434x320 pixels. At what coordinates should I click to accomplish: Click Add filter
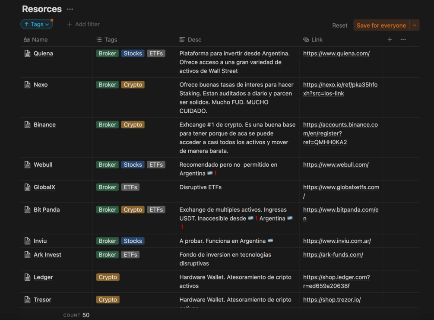coord(83,24)
